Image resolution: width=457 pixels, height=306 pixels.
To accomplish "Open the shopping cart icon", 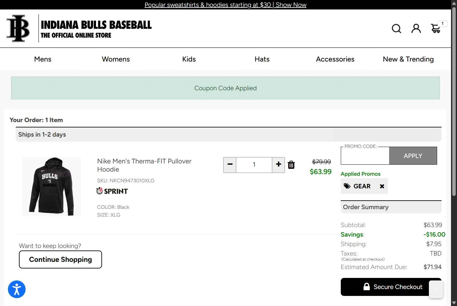I will (x=436, y=29).
